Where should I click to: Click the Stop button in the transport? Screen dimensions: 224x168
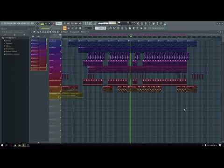point(49,24)
